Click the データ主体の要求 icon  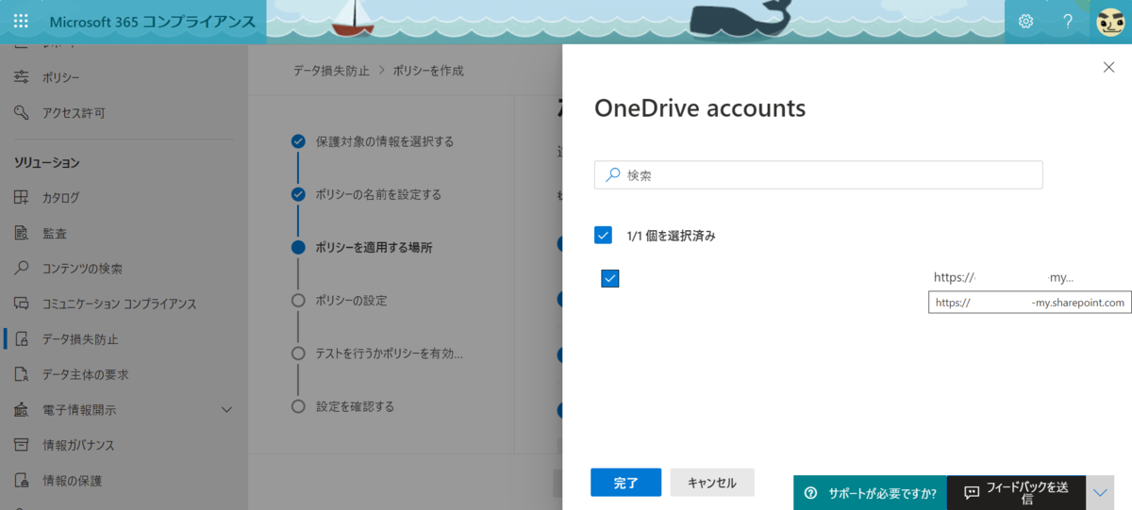pos(22,374)
